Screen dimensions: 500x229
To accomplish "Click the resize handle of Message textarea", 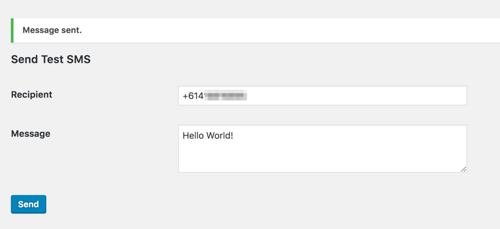I will coord(463,169).
